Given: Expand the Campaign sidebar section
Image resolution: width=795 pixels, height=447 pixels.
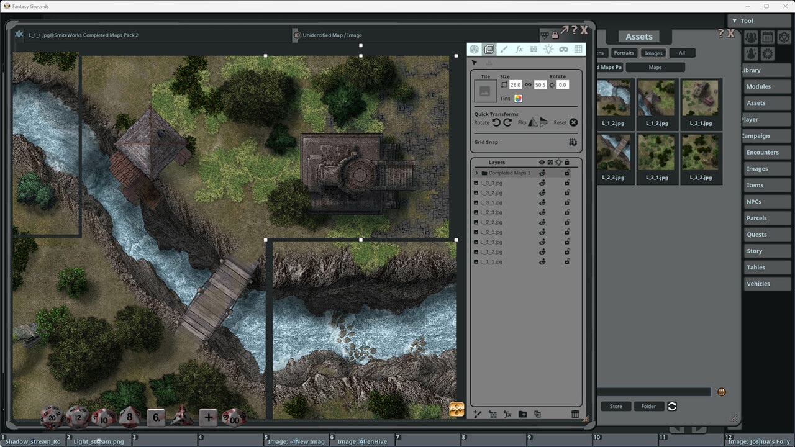Looking at the screenshot, I should 756,136.
